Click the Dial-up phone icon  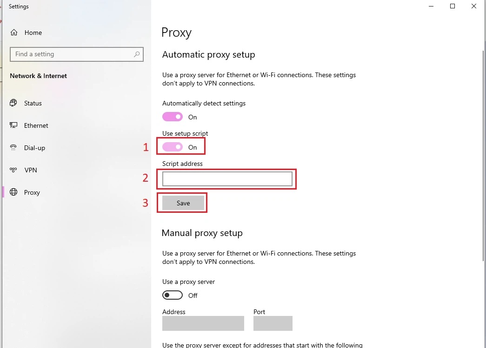pyautogui.click(x=13, y=147)
